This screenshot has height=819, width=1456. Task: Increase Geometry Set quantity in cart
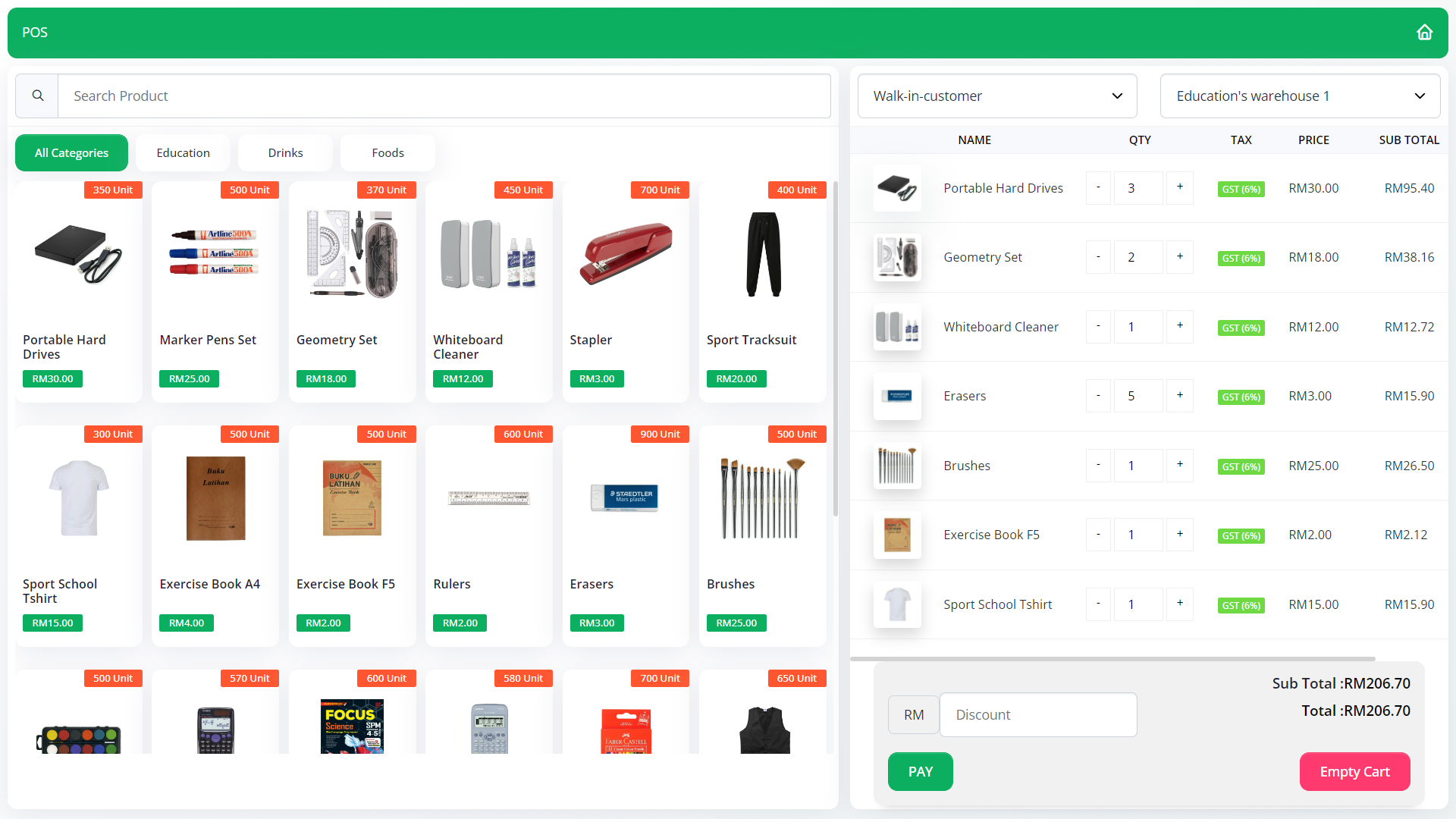click(1180, 257)
